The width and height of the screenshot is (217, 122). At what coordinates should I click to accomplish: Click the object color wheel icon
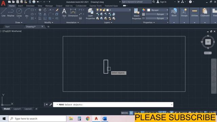pos(143,10)
